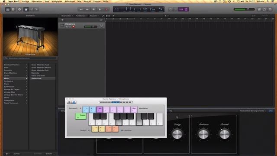Click the Fast Forward transport button
Viewport: 277px width, 156px height.
(x=87, y=10)
